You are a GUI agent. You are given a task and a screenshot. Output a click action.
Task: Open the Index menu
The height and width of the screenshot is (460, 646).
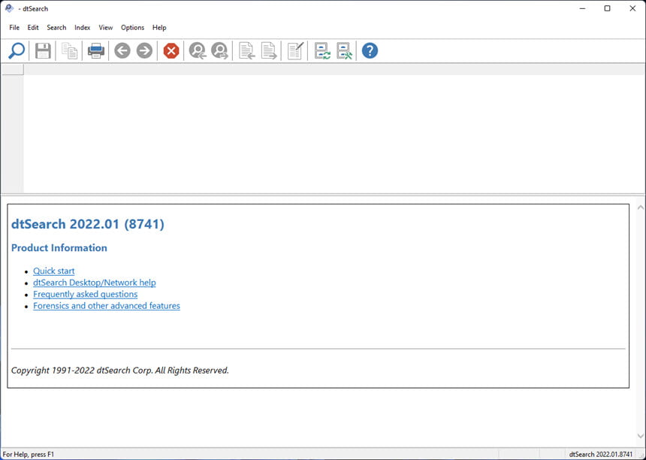[x=83, y=28]
